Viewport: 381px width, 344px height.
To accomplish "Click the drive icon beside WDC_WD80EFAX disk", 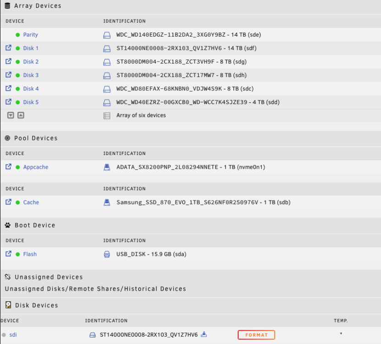I will (x=107, y=89).
